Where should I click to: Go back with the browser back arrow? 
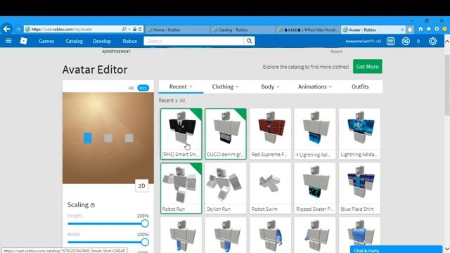pos(6,29)
